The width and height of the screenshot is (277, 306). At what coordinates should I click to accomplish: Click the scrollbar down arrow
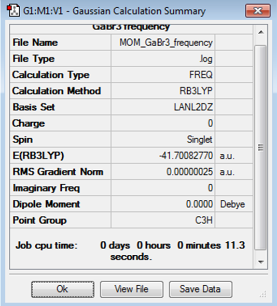261,261
